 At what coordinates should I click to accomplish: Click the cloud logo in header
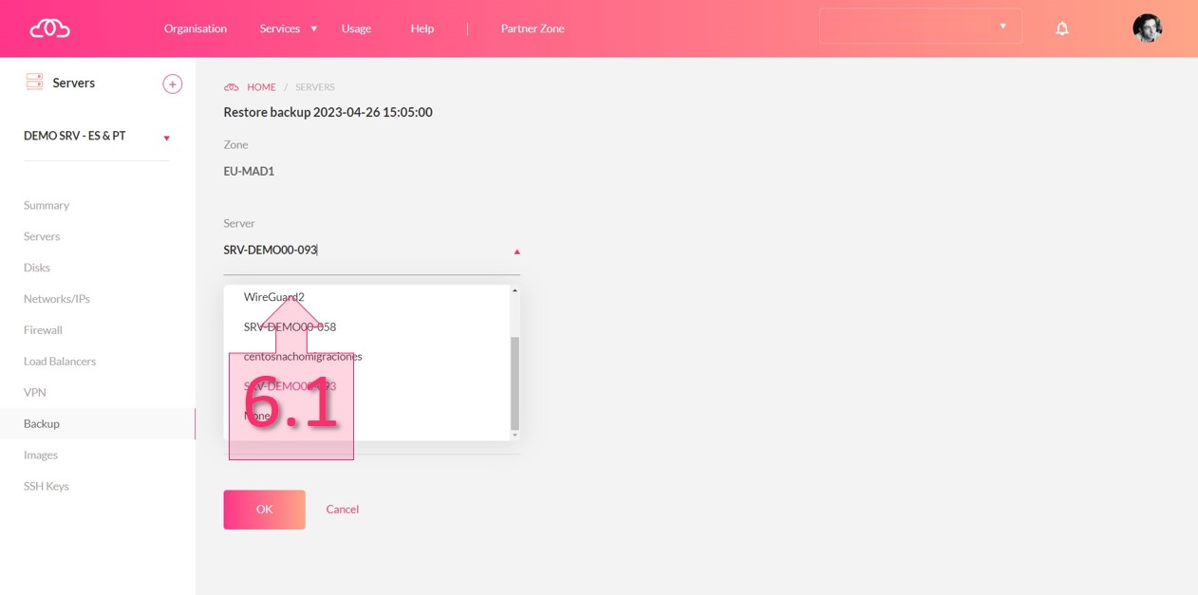(x=49, y=28)
